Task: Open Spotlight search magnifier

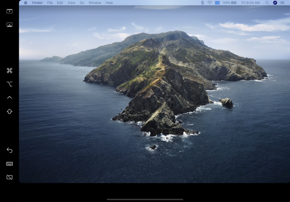Action: click(267, 3)
